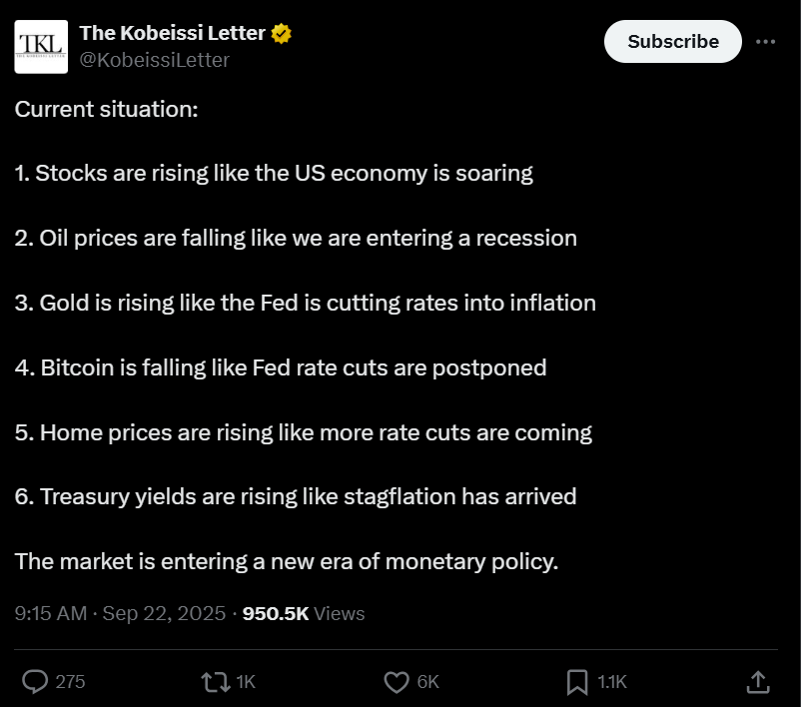Open The Kobeissi Letter profile name
Viewport: 801px width, 707px height.
(x=174, y=31)
